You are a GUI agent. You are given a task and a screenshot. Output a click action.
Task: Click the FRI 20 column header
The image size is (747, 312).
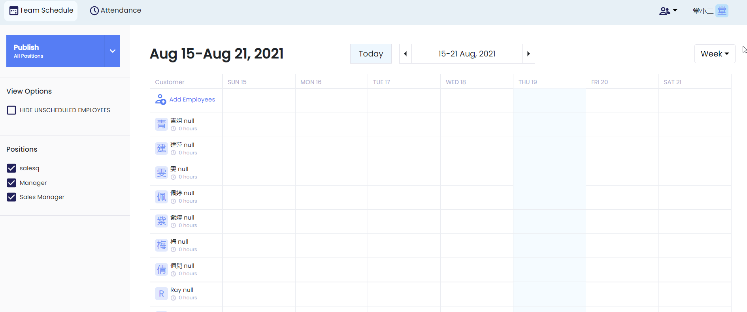point(622,82)
